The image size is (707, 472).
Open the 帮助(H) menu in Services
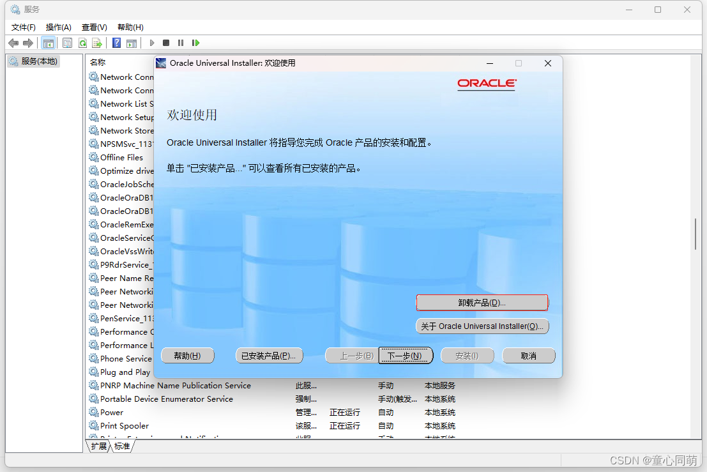[130, 27]
